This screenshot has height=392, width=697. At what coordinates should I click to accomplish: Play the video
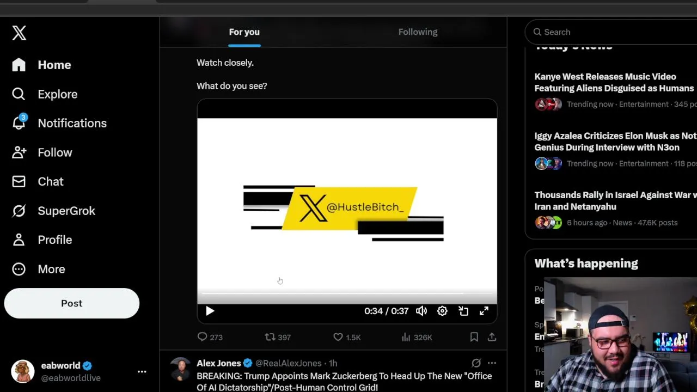tap(210, 311)
